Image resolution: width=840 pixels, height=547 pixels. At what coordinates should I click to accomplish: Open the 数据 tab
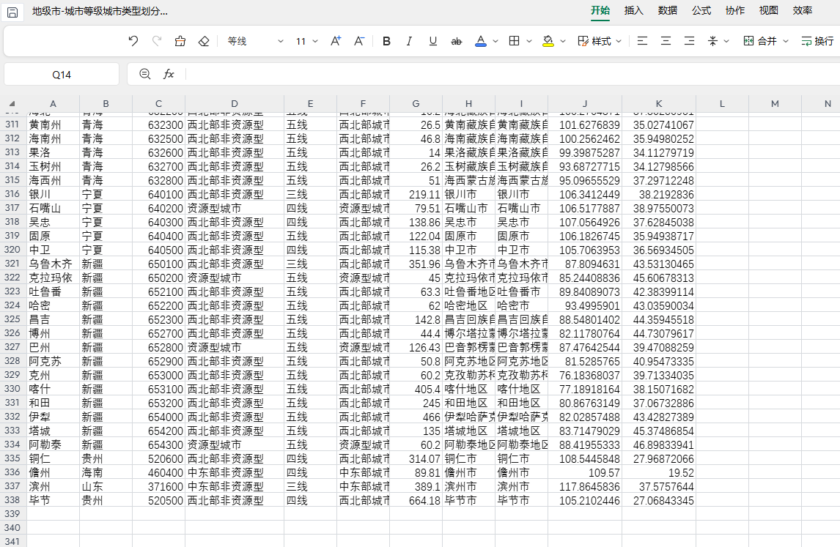tap(668, 10)
